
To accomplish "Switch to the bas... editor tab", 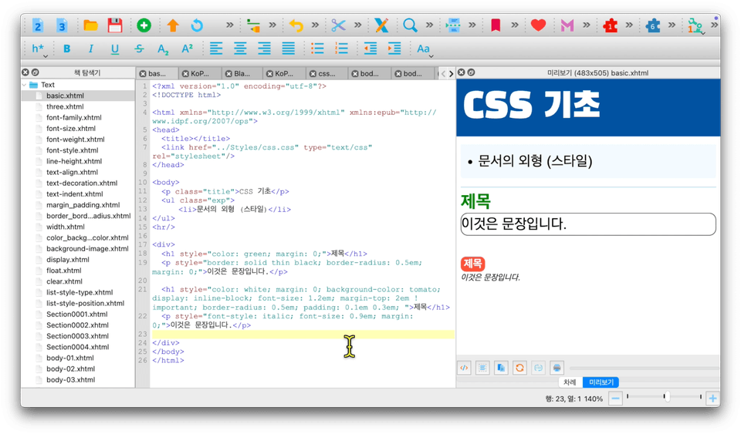I will [x=157, y=73].
